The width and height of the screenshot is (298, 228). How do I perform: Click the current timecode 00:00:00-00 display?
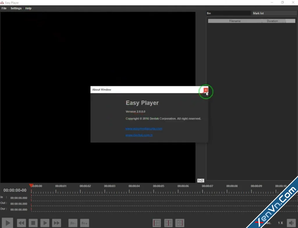pos(15,190)
